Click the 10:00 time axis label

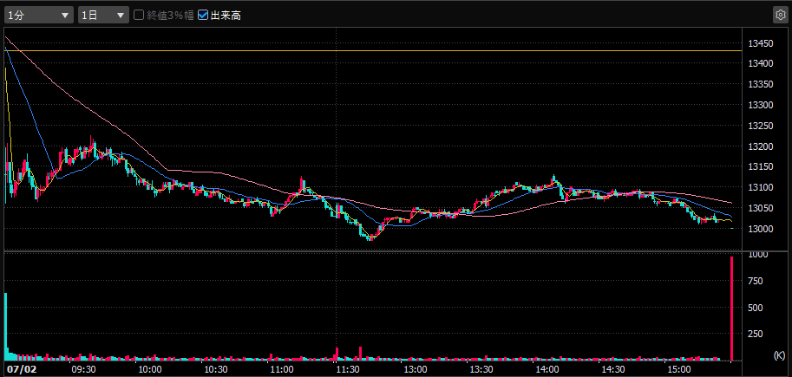pyautogui.click(x=151, y=369)
